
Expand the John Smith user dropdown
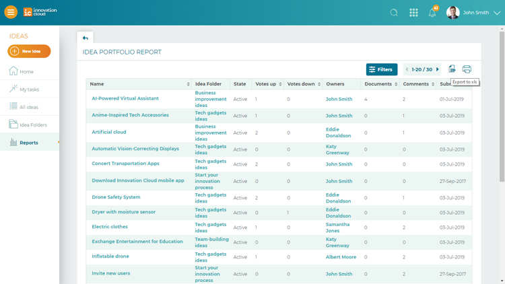497,13
